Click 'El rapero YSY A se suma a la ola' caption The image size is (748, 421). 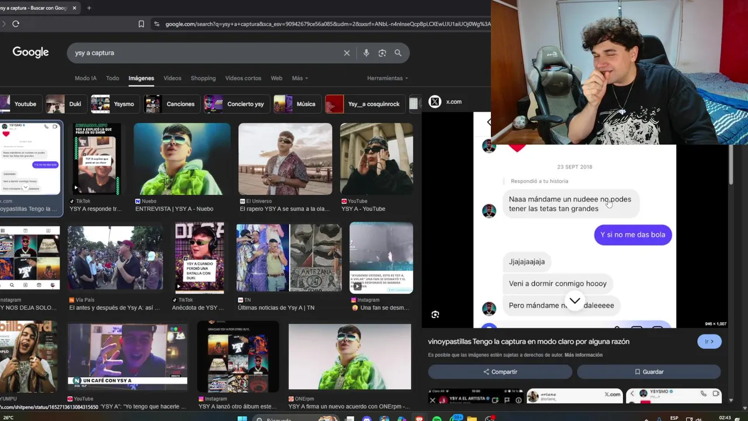[x=285, y=209]
